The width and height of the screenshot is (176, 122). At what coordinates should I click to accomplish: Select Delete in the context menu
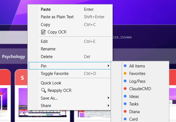[47, 57]
